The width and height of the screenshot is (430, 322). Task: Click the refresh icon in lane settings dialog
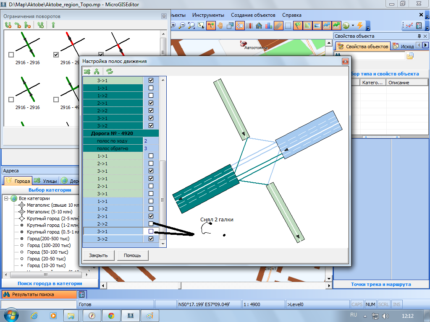coord(109,71)
